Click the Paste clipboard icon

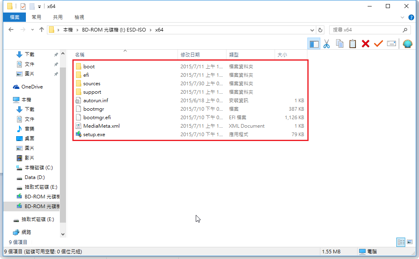[353, 44]
